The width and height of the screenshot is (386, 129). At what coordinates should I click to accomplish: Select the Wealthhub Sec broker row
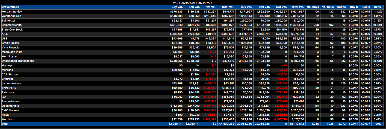193,16
